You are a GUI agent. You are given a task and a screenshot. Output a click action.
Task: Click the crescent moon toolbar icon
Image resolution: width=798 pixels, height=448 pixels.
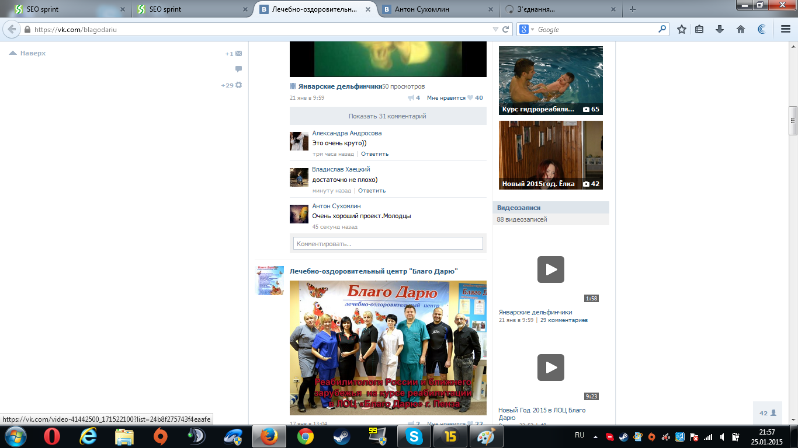[x=761, y=29]
